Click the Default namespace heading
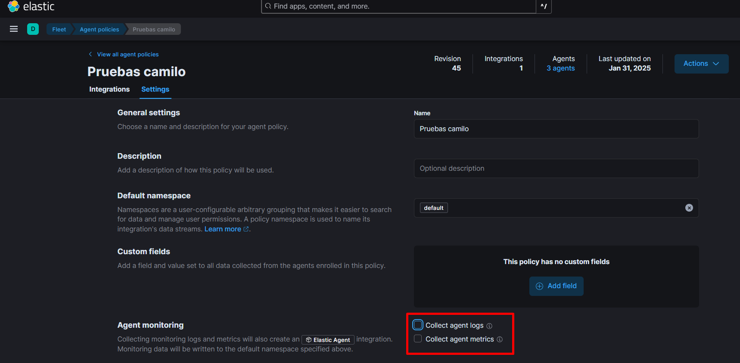The width and height of the screenshot is (740, 363). tap(154, 196)
